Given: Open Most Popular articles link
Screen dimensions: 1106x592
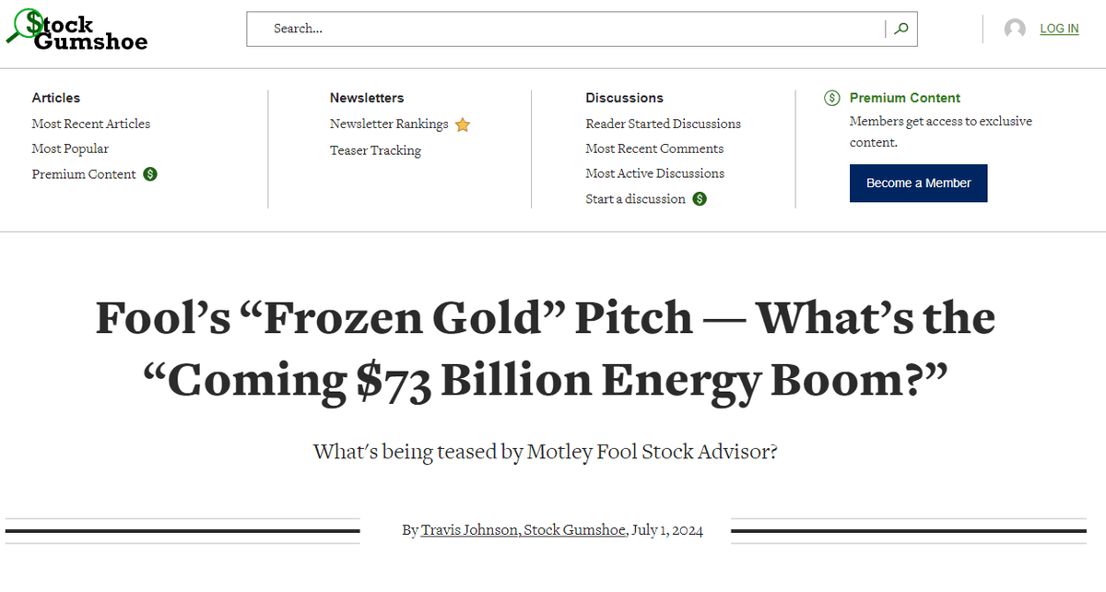Looking at the screenshot, I should coord(70,148).
